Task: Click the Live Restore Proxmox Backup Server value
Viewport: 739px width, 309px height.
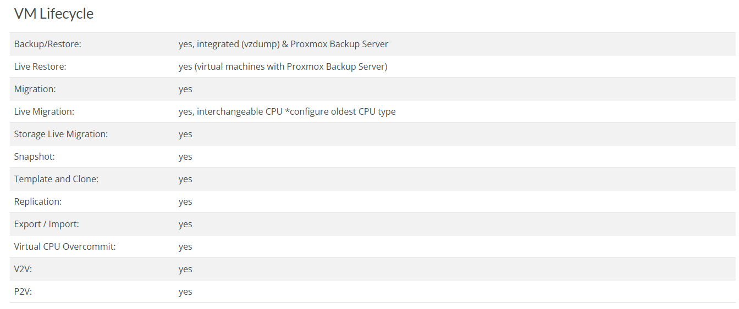Action: (283, 66)
